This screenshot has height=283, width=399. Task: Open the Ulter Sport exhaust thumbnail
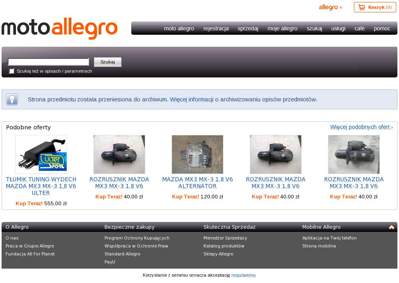(x=41, y=154)
